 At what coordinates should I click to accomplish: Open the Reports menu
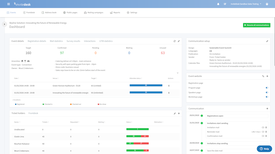[115, 12]
